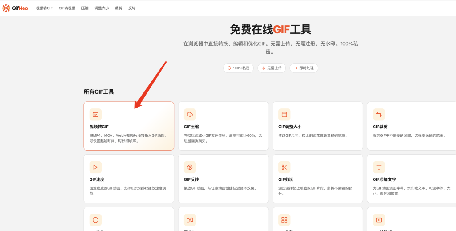Screen dimensions: 456x231
Task: Click the circular rotate arrow icon card
Action: tap(95, 220)
